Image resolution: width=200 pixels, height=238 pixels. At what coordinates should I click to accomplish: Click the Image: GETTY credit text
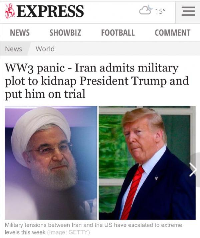pos(69,232)
